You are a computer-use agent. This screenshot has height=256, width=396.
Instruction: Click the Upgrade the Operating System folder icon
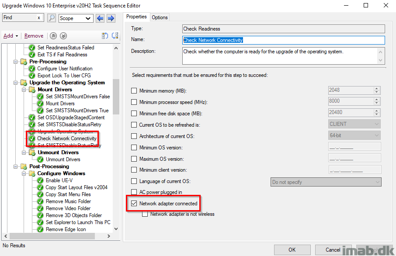[24, 83]
